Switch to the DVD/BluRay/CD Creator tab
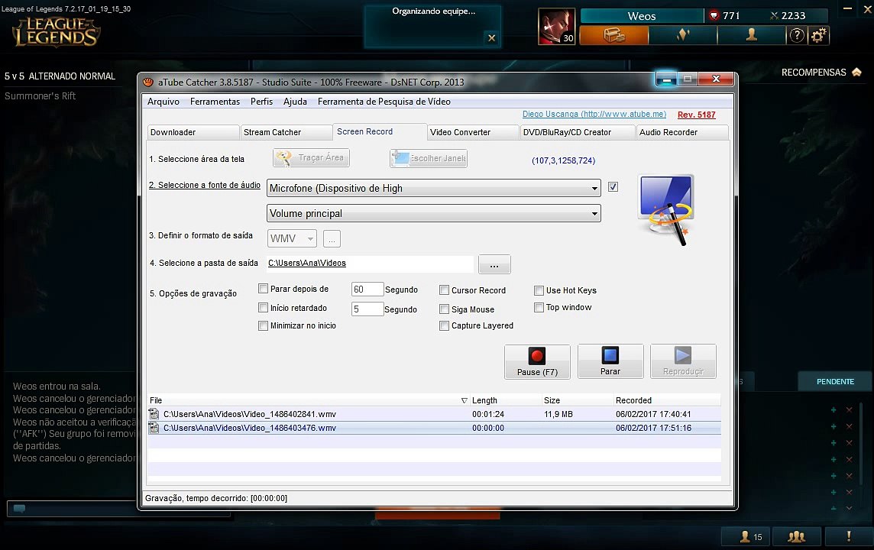Viewport: 874px width, 550px height. coord(578,133)
